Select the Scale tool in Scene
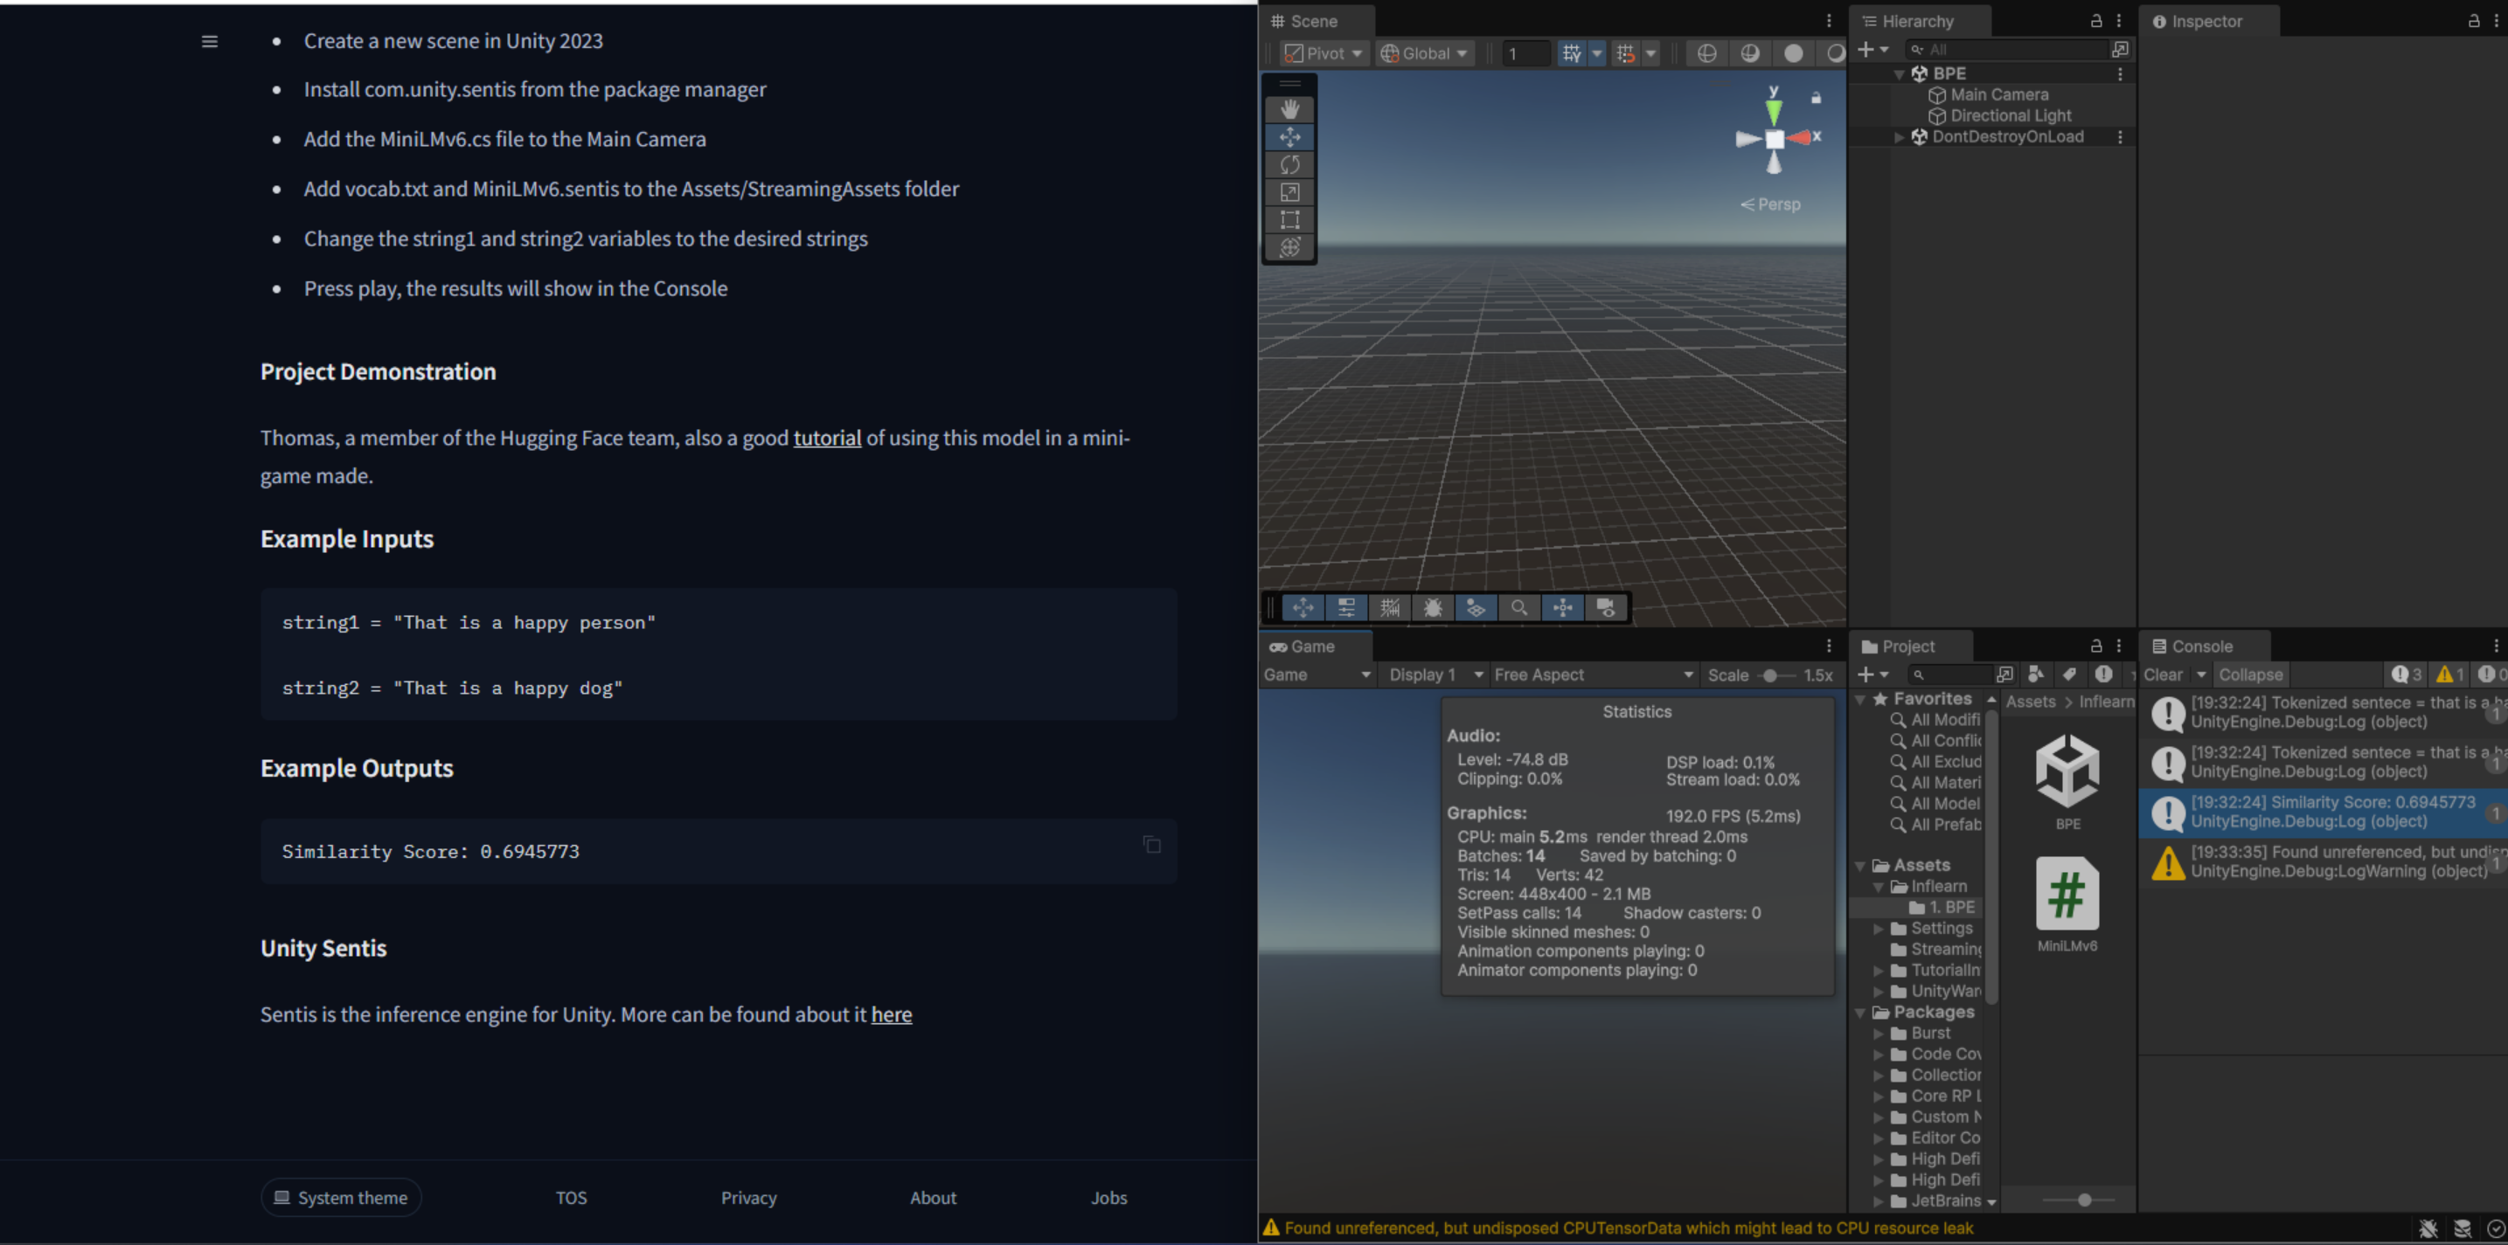The image size is (2508, 1245). click(1289, 193)
